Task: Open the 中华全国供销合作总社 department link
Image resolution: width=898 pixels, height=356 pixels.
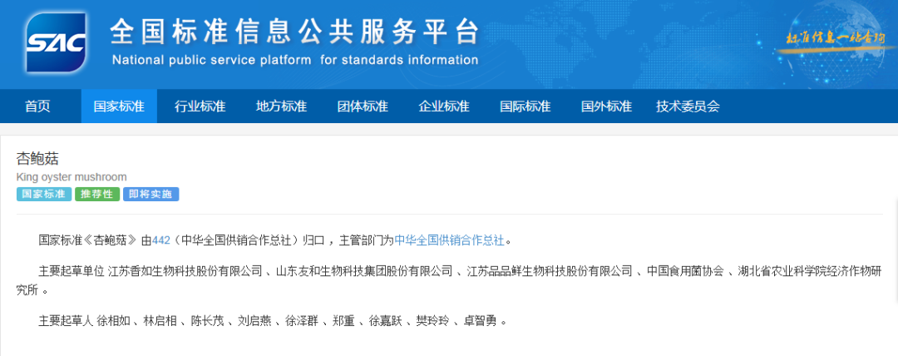Action: [x=449, y=240]
